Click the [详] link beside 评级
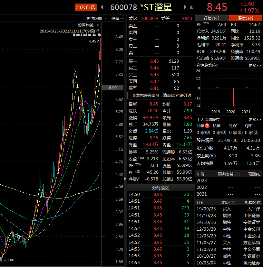263x267 pixels. coord(232,202)
